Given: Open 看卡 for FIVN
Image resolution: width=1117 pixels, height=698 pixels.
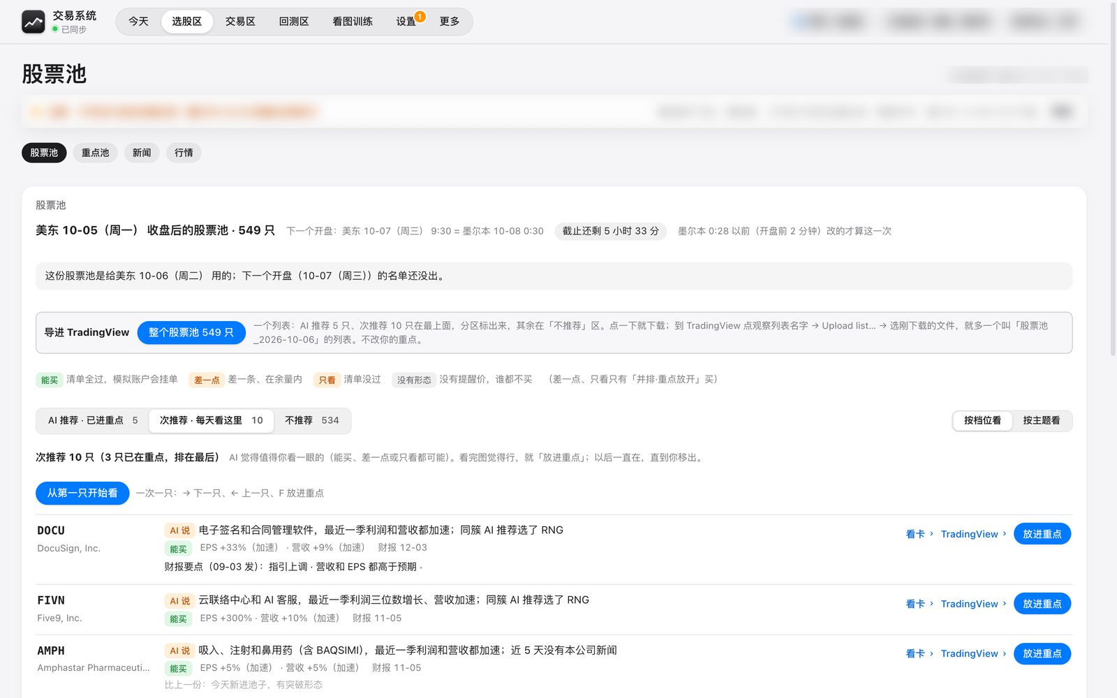Looking at the screenshot, I should pos(919,604).
